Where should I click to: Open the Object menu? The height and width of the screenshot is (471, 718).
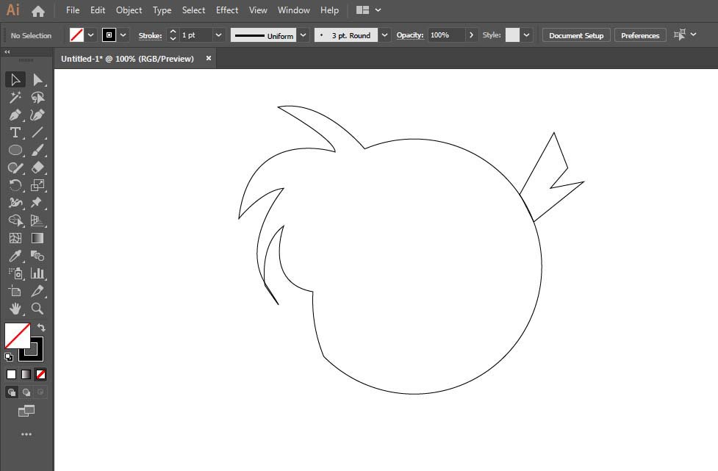click(x=129, y=10)
